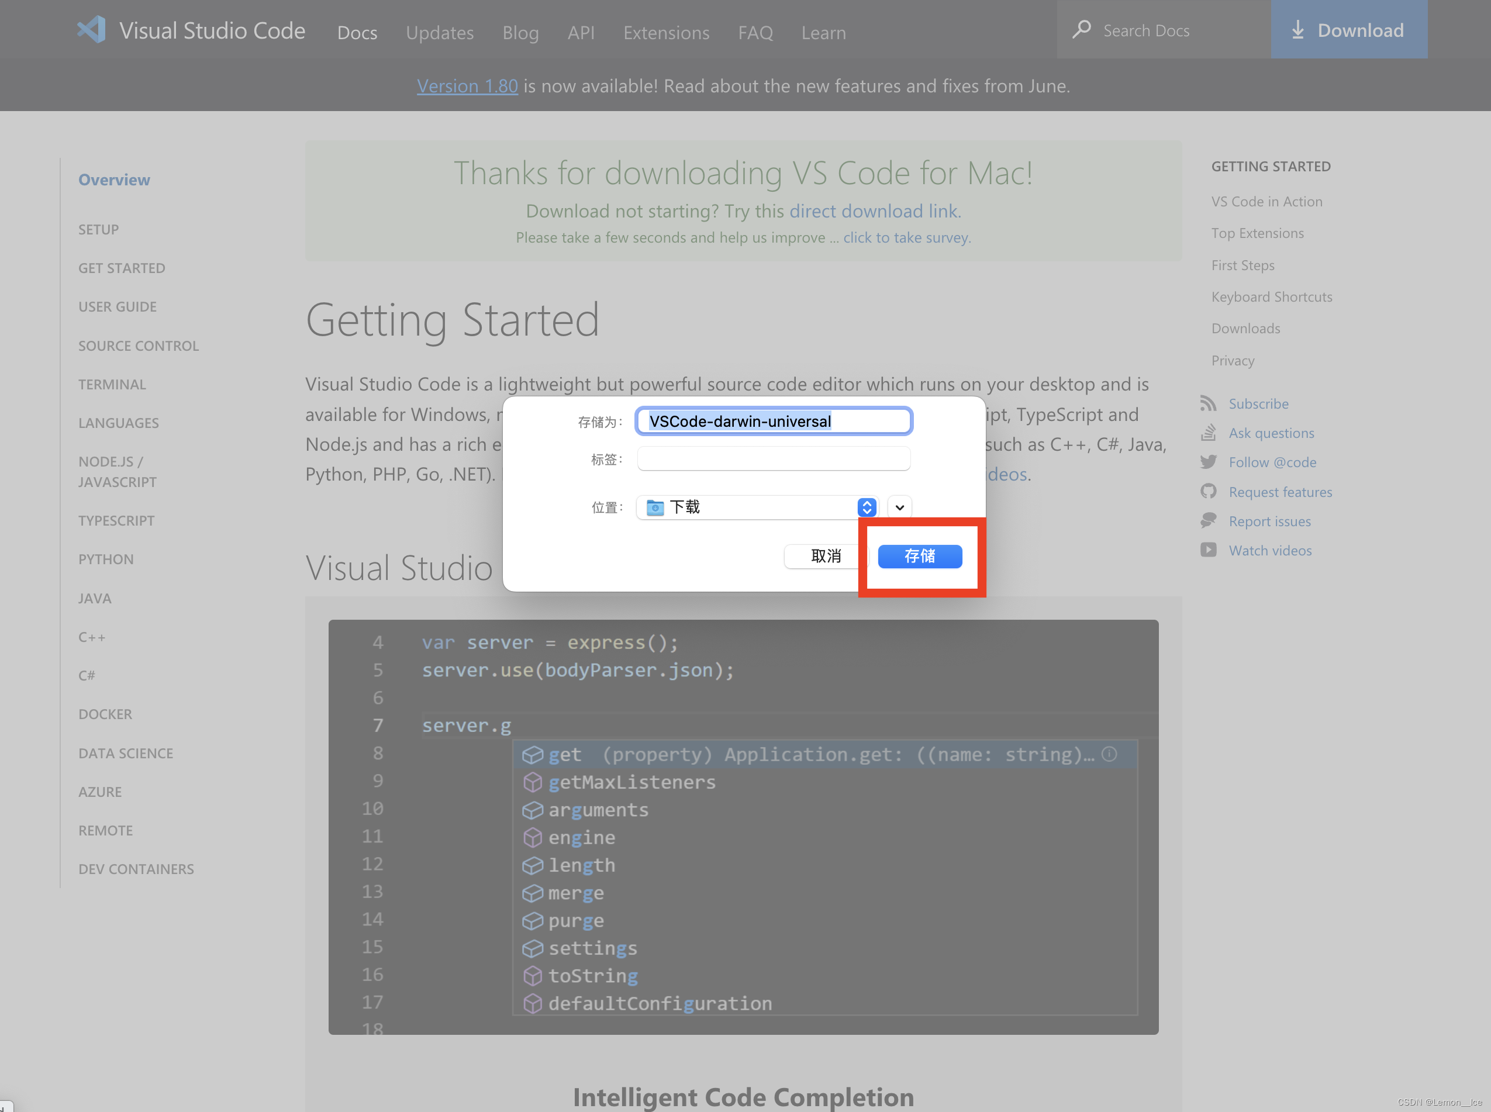The width and height of the screenshot is (1491, 1112).
Task: Click the Twitter Follow @code icon
Action: [1208, 462]
